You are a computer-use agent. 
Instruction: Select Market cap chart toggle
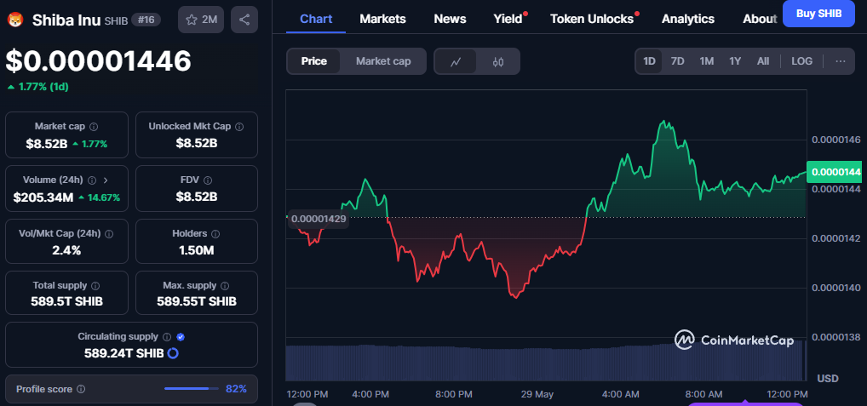point(383,61)
